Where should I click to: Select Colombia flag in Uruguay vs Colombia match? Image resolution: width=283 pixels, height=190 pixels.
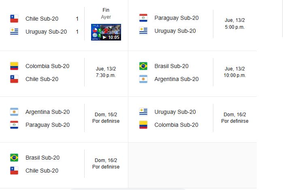[143, 125]
